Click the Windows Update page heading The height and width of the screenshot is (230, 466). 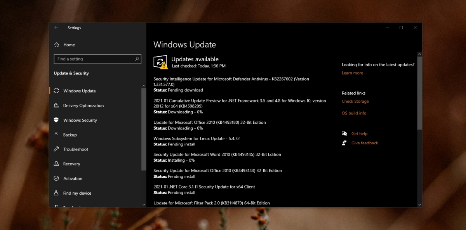184,45
